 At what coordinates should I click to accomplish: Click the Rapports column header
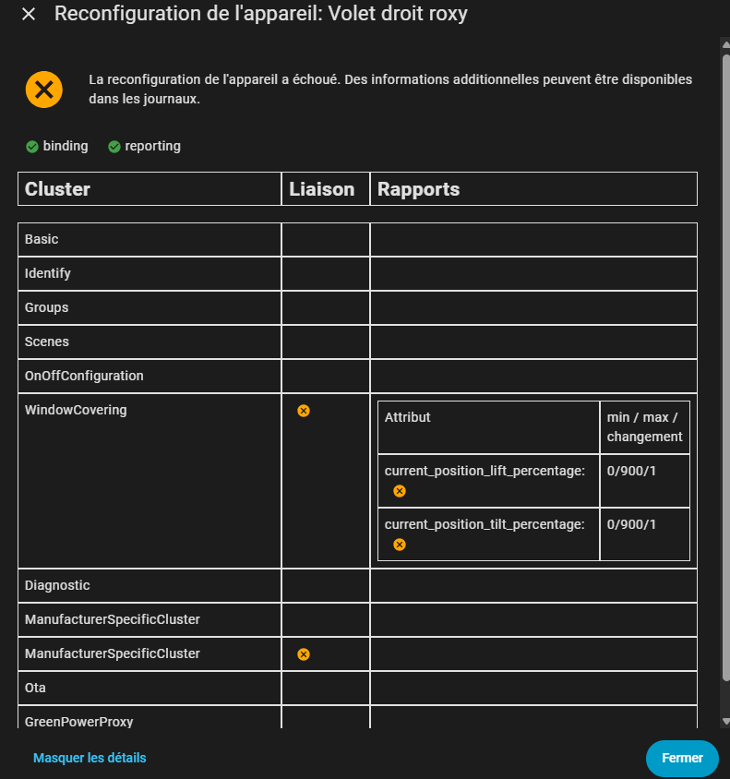[419, 189]
